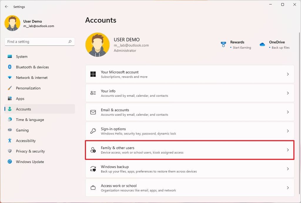Select Accounts in the sidebar menu
This screenshot has height=203, width=301.
click(x=23, y=109)
